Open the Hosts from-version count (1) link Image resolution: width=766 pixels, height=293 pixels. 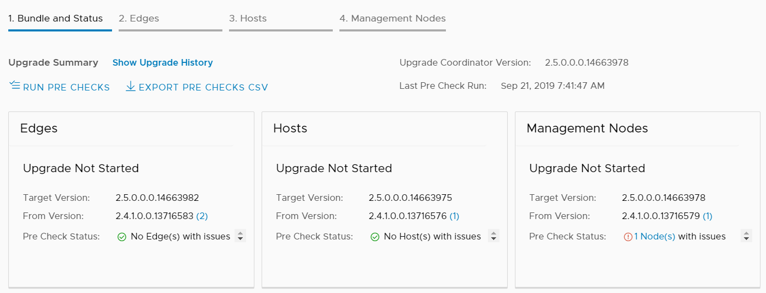tap(454, 216)
